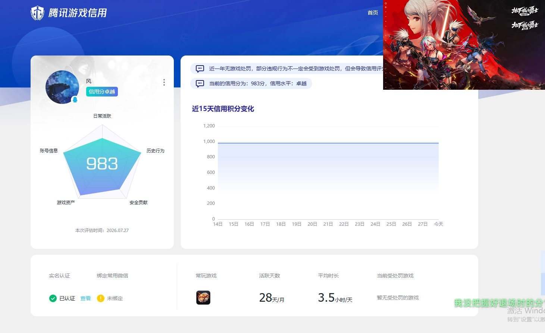The height and width of the screenshot is (333, 545).
Task: Click the 暂无受处罚的游戏 text
Action: [398, 298]
